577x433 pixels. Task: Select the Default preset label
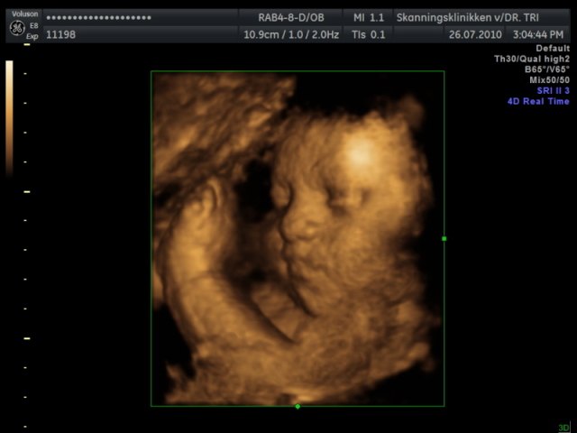tap(552, 48)
